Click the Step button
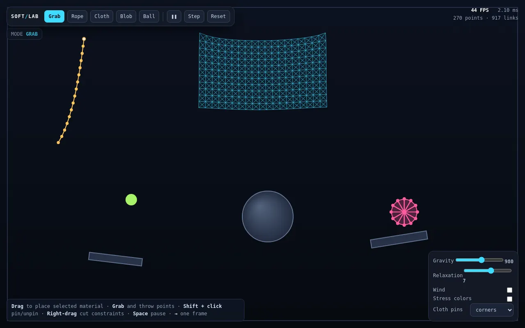This screenshot has width=525, height=328. 194,16
